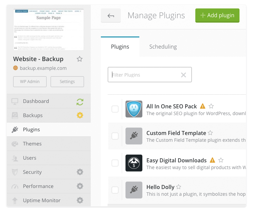Click the Custom Field Template plug icon
The width and height of the screenshot is (253, 215).
134,136
